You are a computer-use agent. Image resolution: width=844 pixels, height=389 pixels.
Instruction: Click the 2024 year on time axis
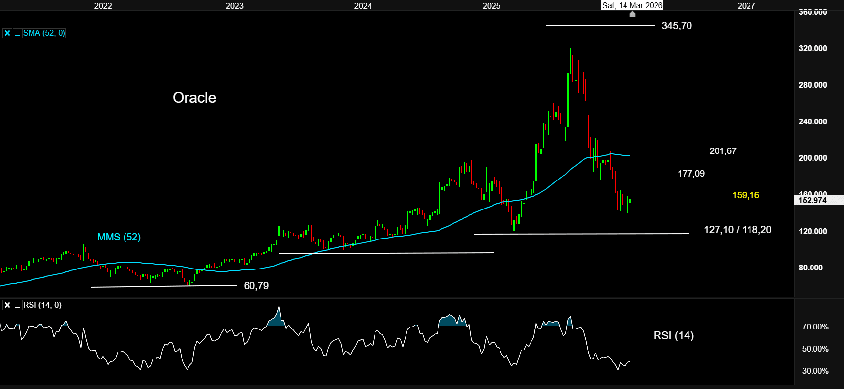click(363, 6)
